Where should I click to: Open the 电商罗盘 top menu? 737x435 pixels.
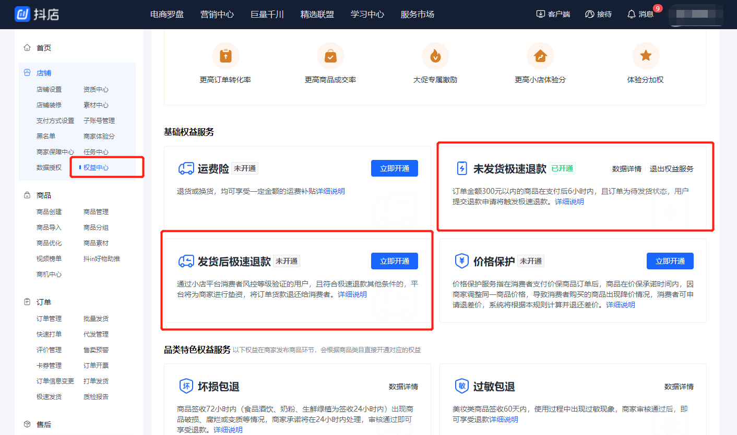pyautogui.click(x=167, y=14)
